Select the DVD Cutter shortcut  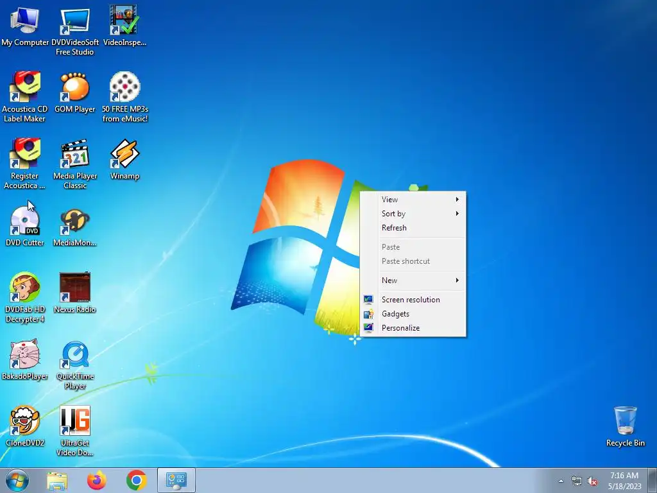[25, 226]
